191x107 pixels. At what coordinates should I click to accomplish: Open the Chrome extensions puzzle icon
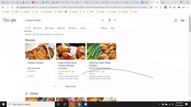[x=179, y=7]
